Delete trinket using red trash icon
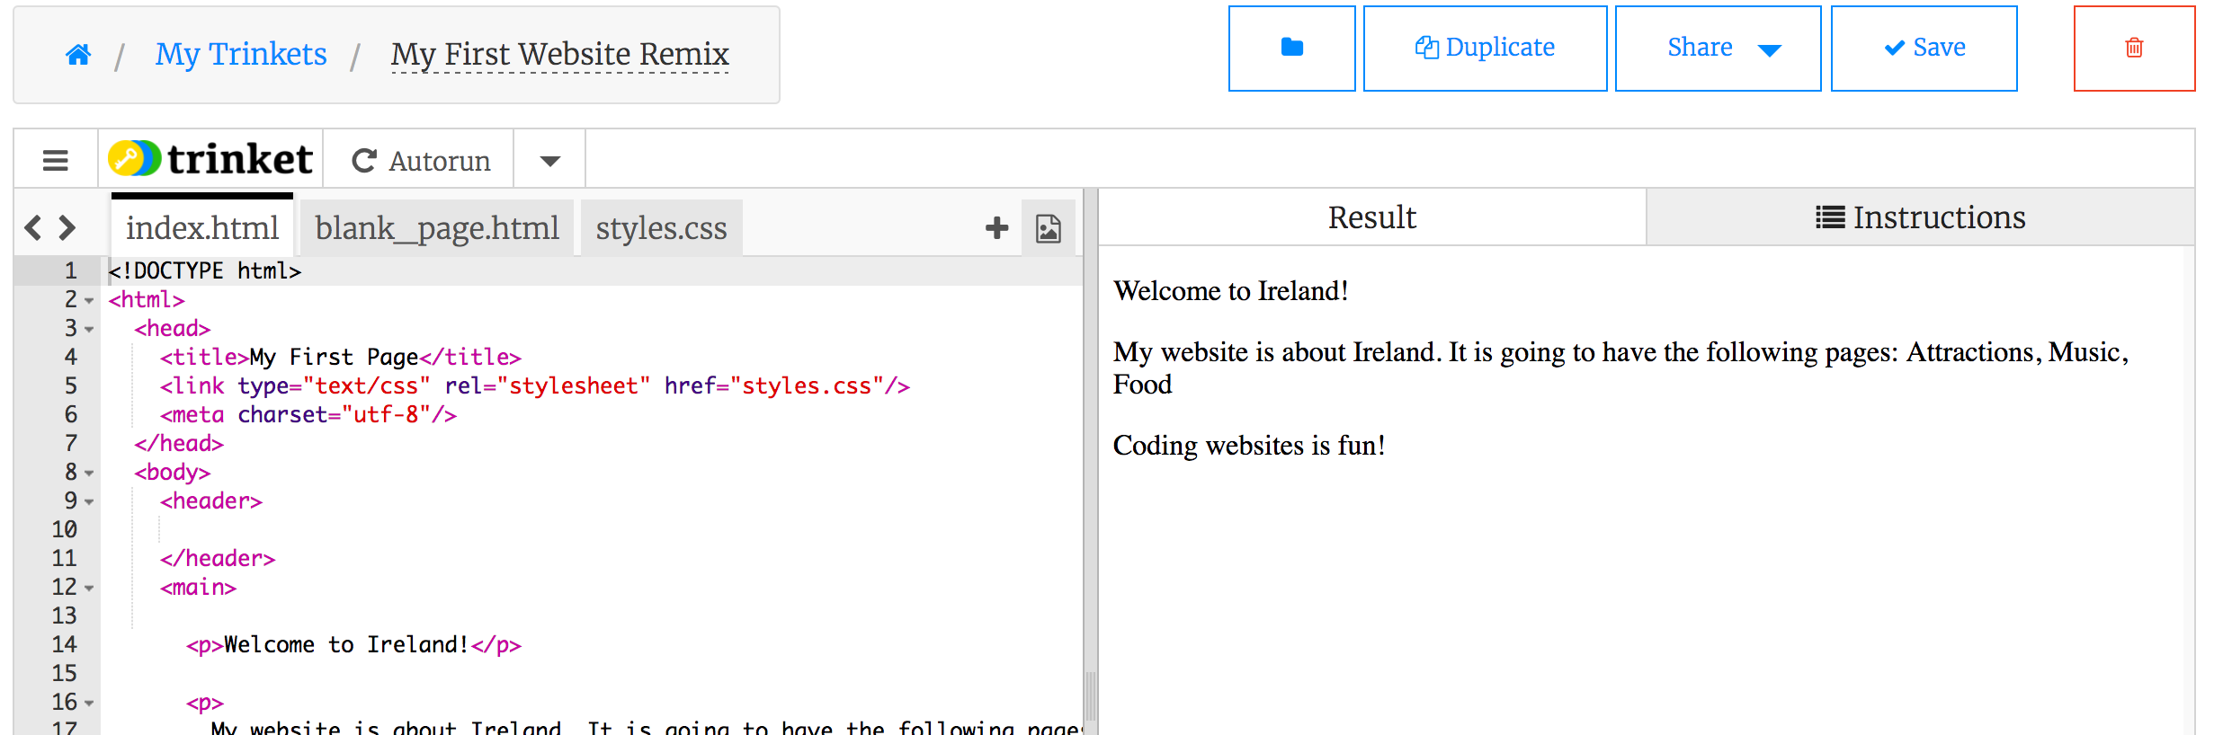This screenshot has height=735, width=2223. click(x=2133, y=49)
